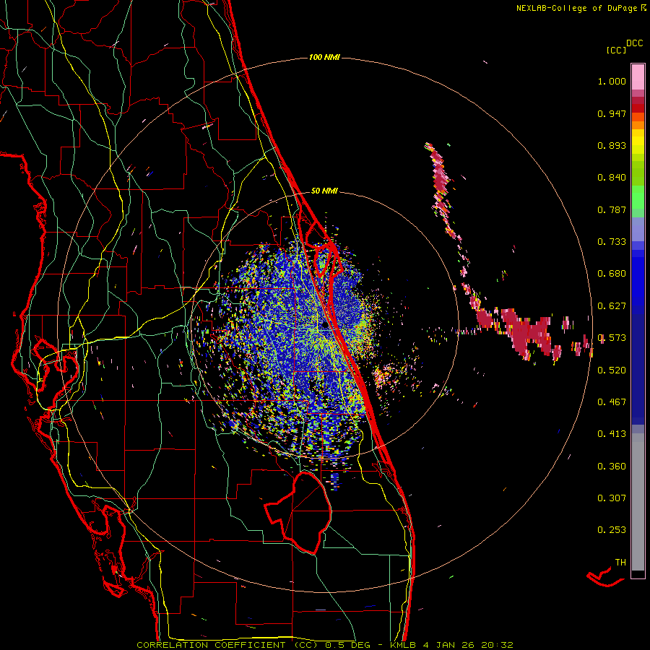The width and height of the screenshot is (650, 650).
Task: Click the "100 NMI" range ring label
Action: [324, 57]
